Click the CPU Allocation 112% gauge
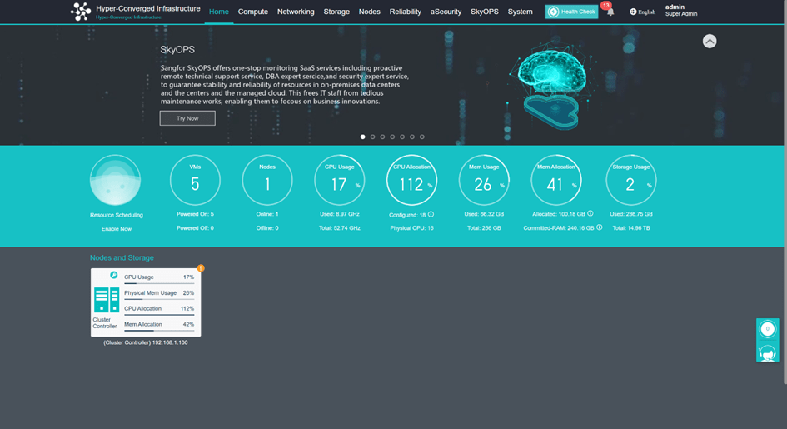Screen dimensions: 787x429 [411, 181]
